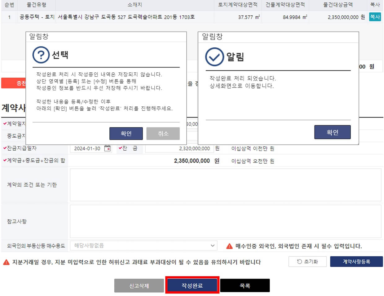The image size is (384, 296).
Task: Click the 신고삭제 delete report button
Action: pyautogui.click(x=139, y=285)
